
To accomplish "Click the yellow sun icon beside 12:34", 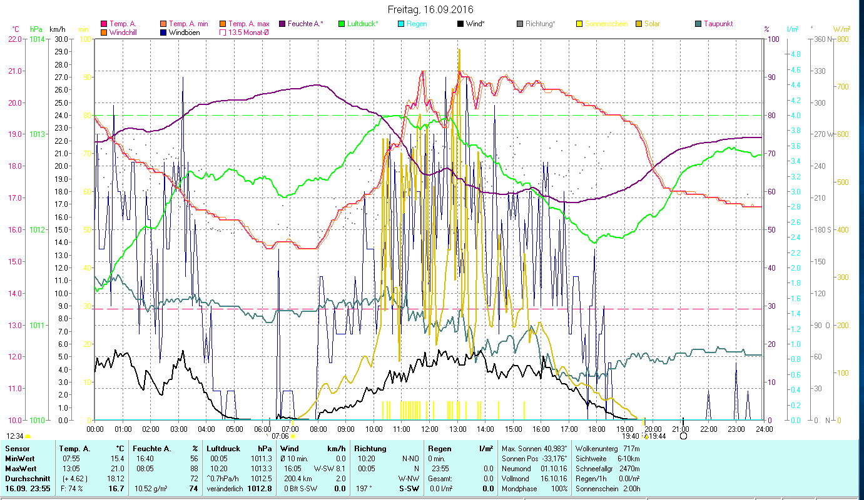I will pos(28,436).
